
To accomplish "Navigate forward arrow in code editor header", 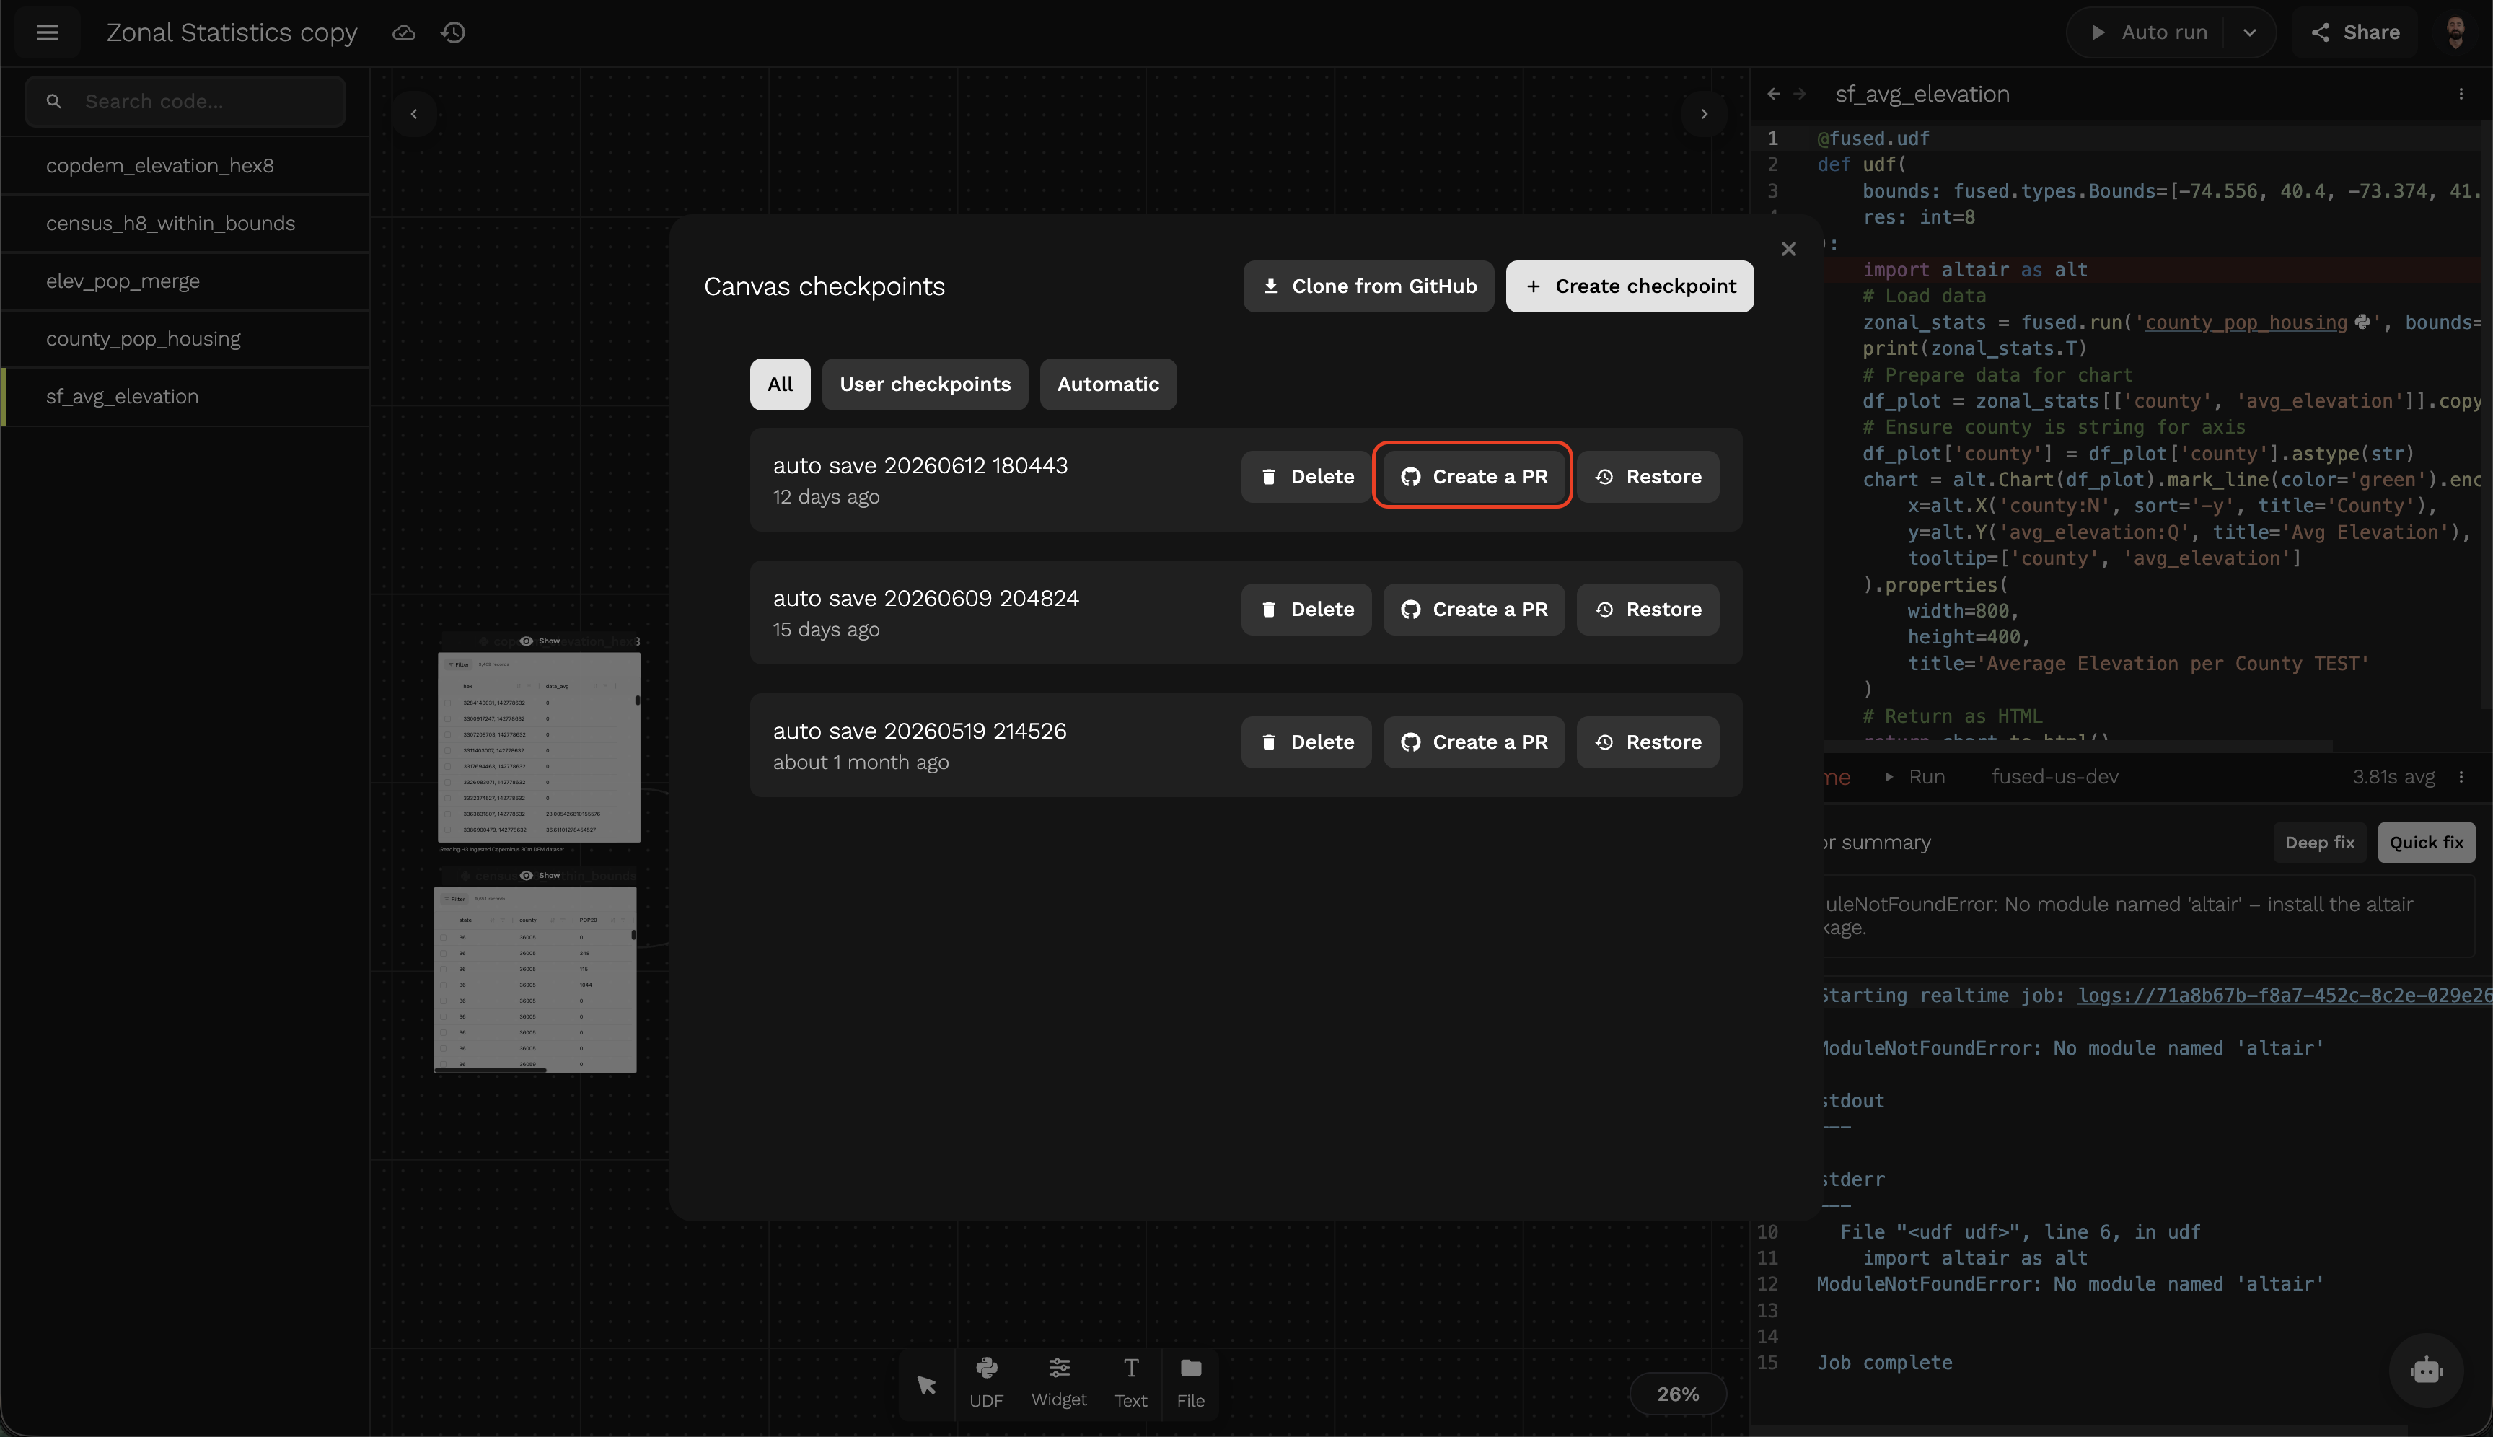I will 1799,94.
